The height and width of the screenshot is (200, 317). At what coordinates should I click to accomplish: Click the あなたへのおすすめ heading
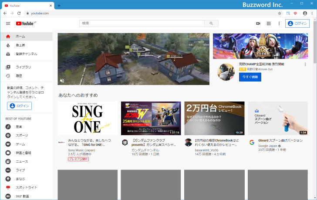click(78, 95)
